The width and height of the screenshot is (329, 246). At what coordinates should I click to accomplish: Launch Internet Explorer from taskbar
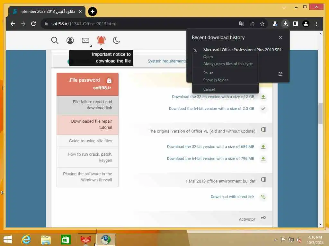(26, 240)
